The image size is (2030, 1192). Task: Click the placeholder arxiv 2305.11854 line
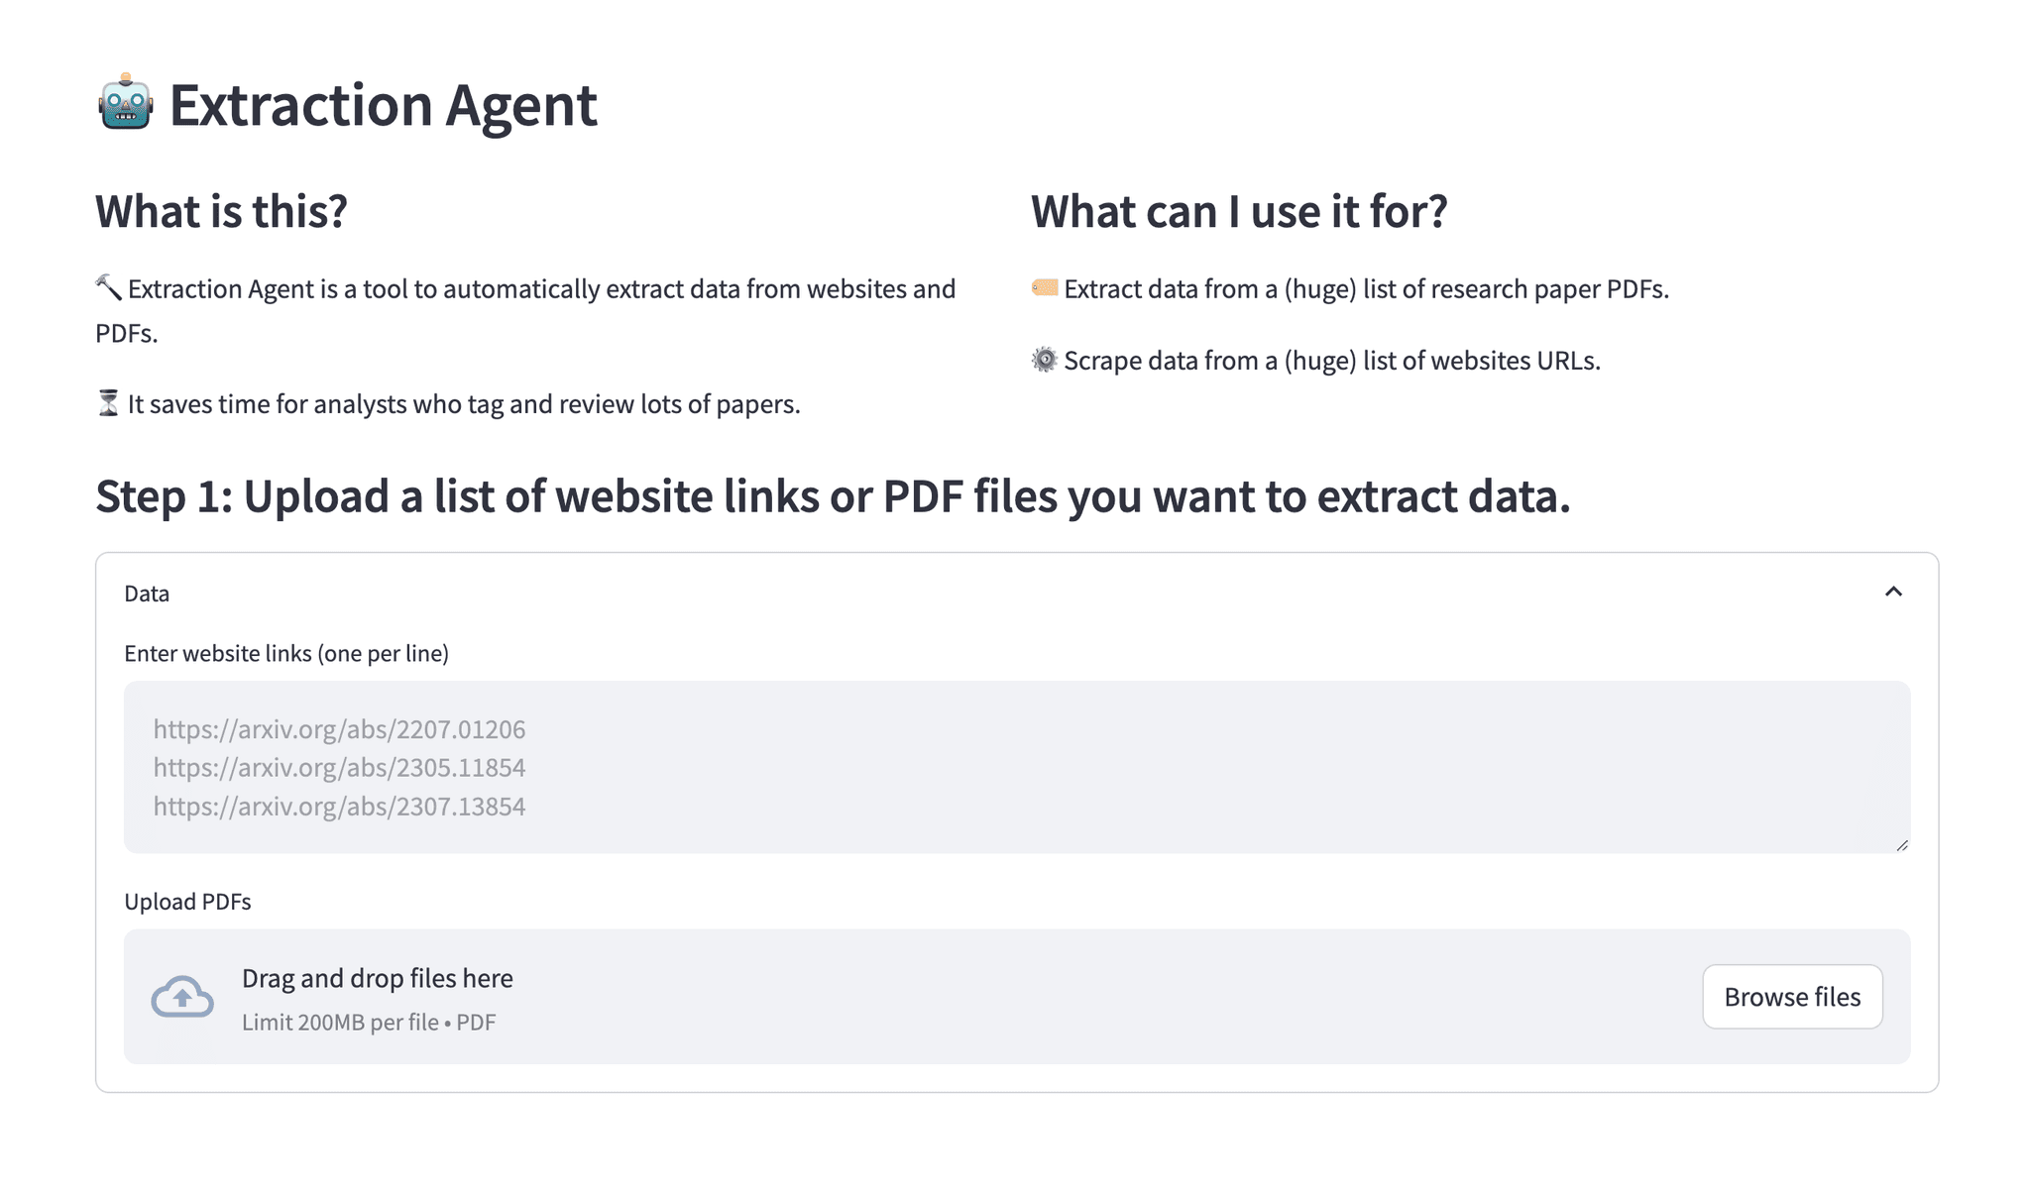pyautogui.click(x=339, y=768)
